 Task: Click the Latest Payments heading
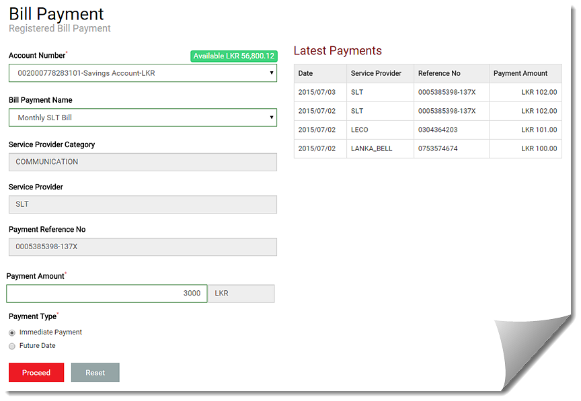338,50
